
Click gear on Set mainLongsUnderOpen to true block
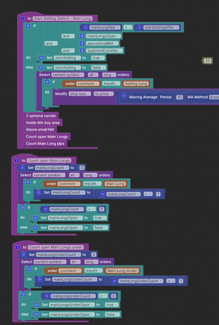click(36, 305)
